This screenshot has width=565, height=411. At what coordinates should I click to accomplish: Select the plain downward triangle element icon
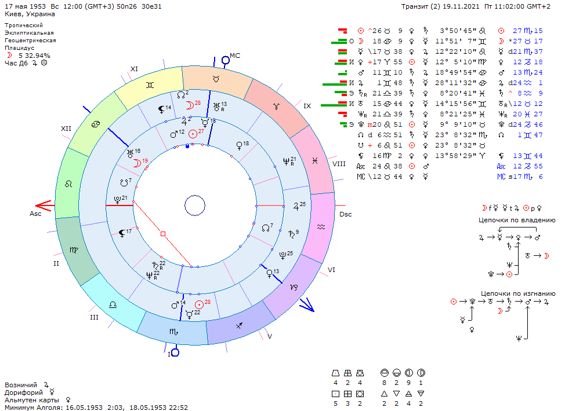(396, 394)
